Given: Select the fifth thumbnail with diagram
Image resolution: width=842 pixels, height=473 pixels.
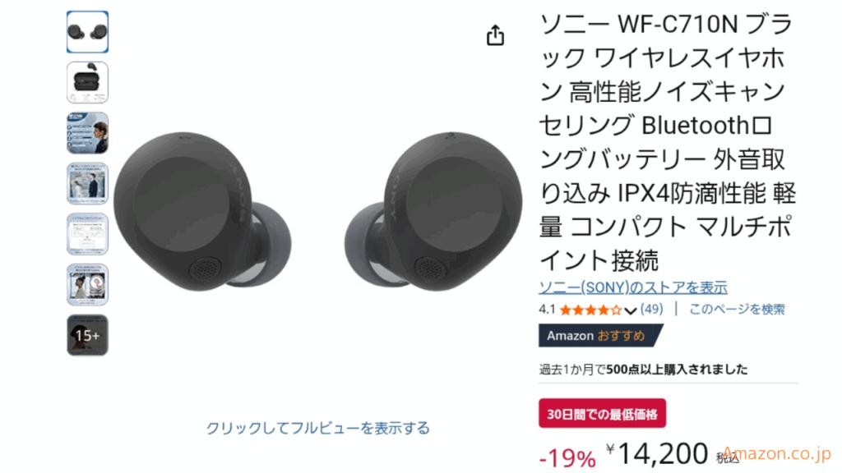Looking at the screenshot, I should [87, 234].
